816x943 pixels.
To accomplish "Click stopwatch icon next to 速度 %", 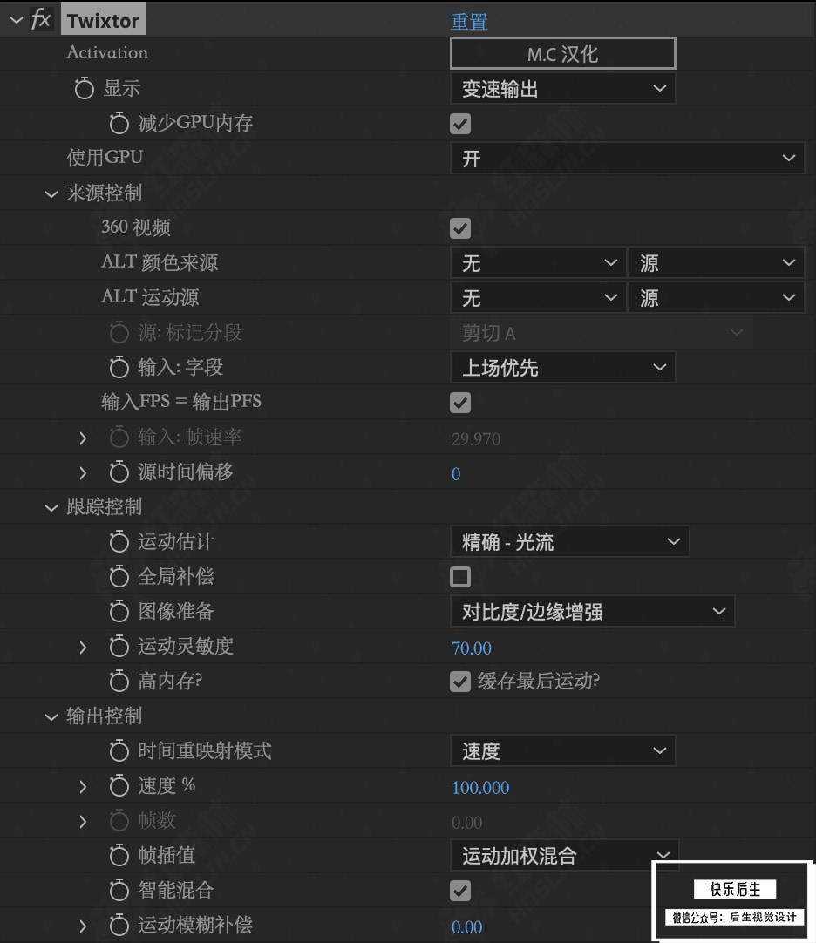I will coord(119,785).
